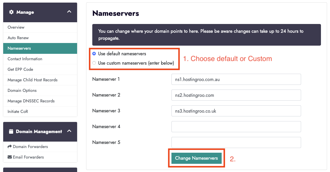
Task: Click the Domain Management calendar icon
Action: tap(11, 132)
